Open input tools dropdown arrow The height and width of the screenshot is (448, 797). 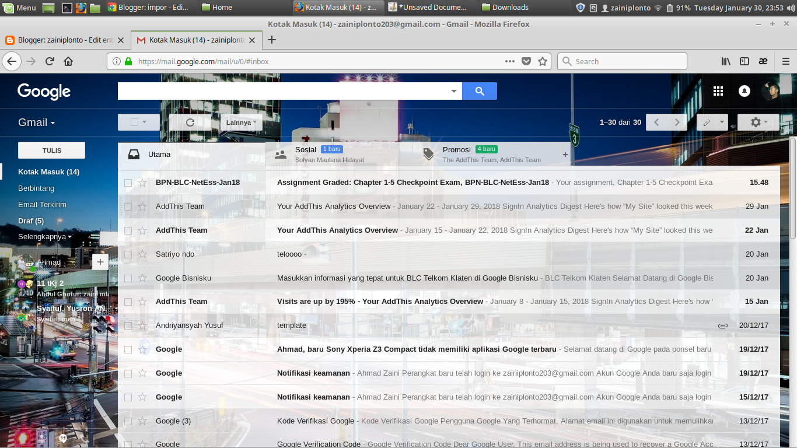pos(722,123)
